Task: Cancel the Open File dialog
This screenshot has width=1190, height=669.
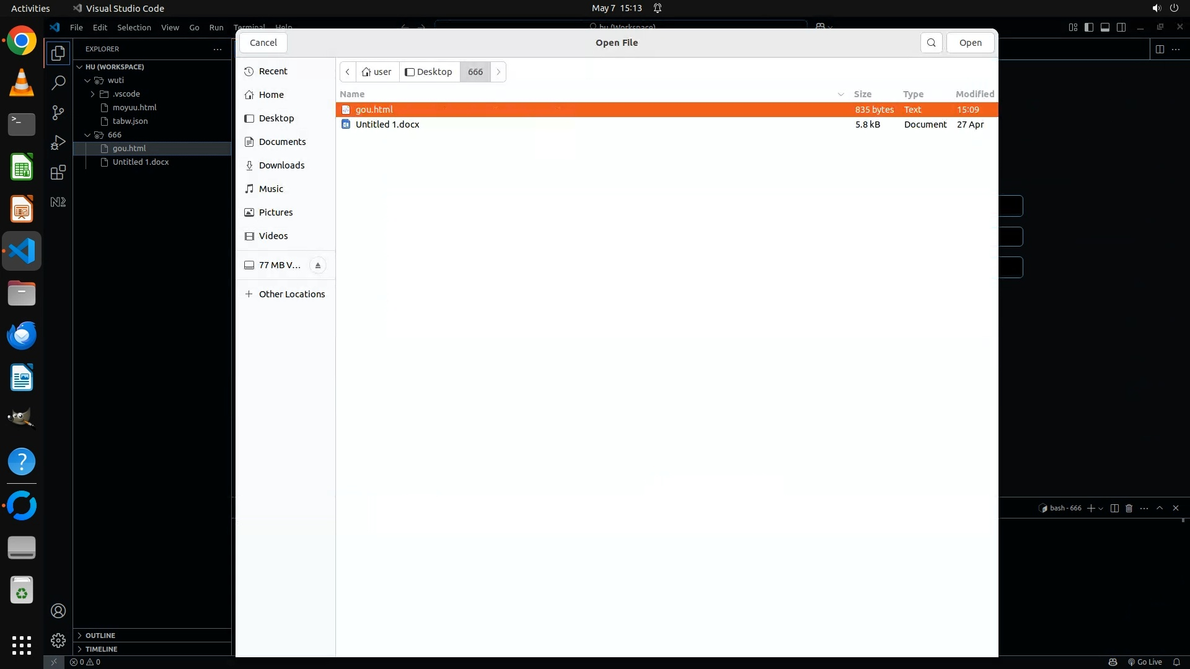Action: point(263,43)
